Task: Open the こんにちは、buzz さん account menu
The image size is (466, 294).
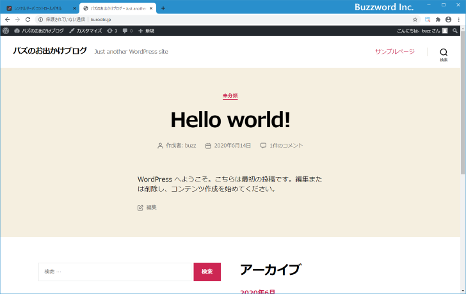Action: 422,31
